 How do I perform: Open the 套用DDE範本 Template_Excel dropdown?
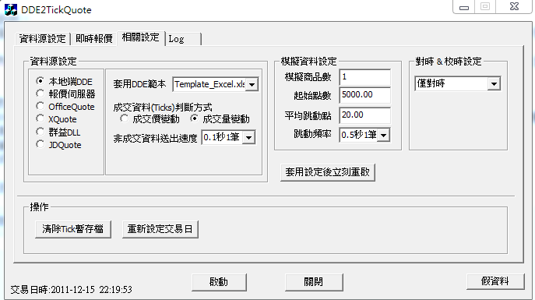(252, 85)
